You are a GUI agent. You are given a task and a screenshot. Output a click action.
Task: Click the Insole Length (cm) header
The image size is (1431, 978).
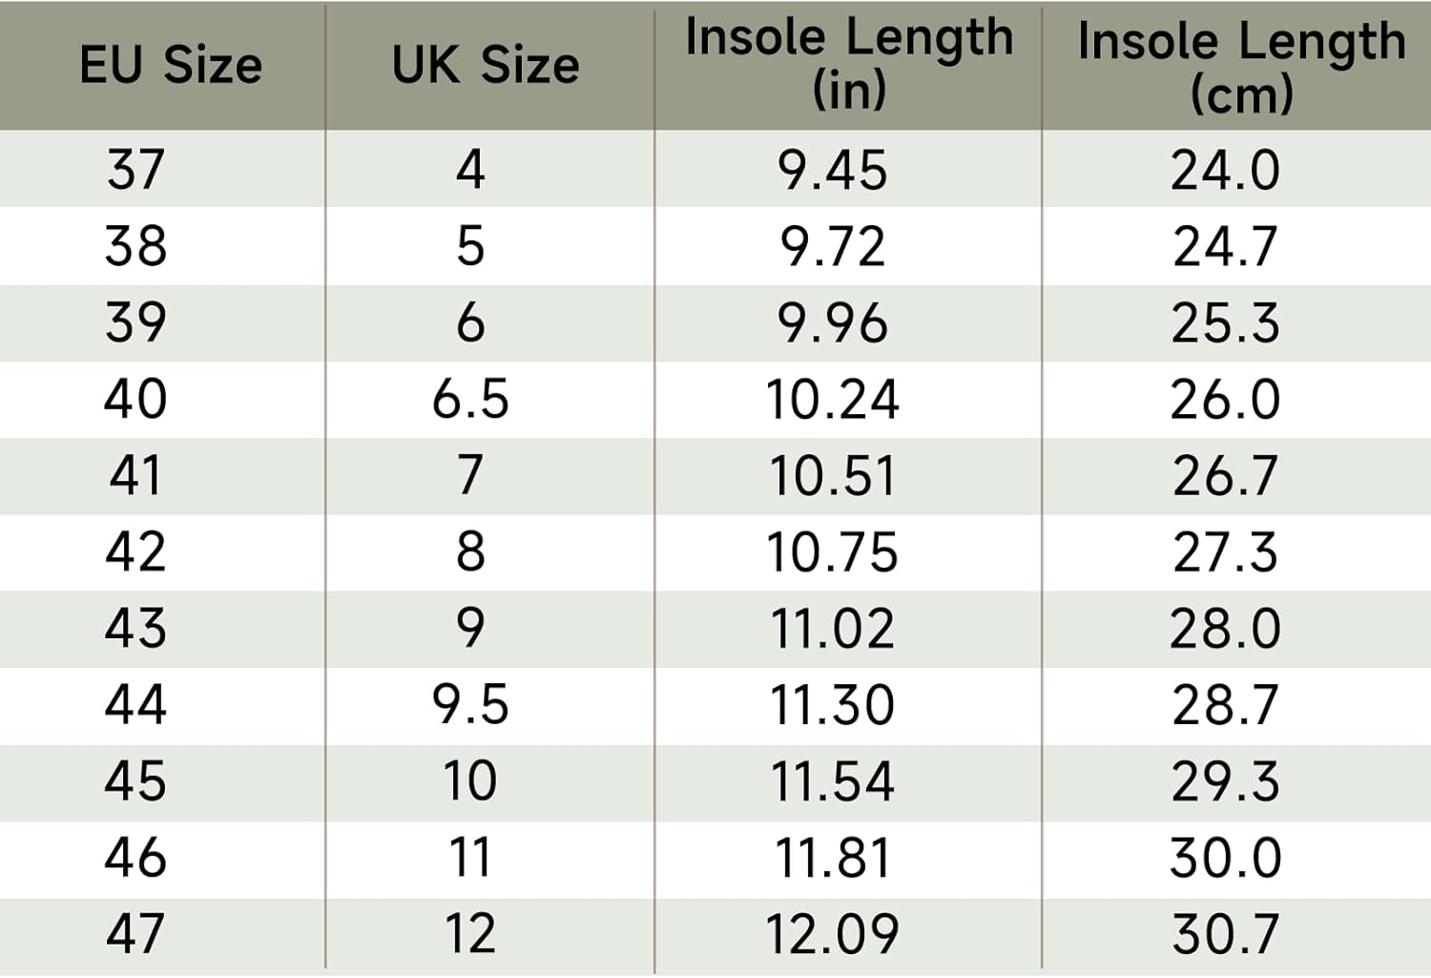point(1240,67)
